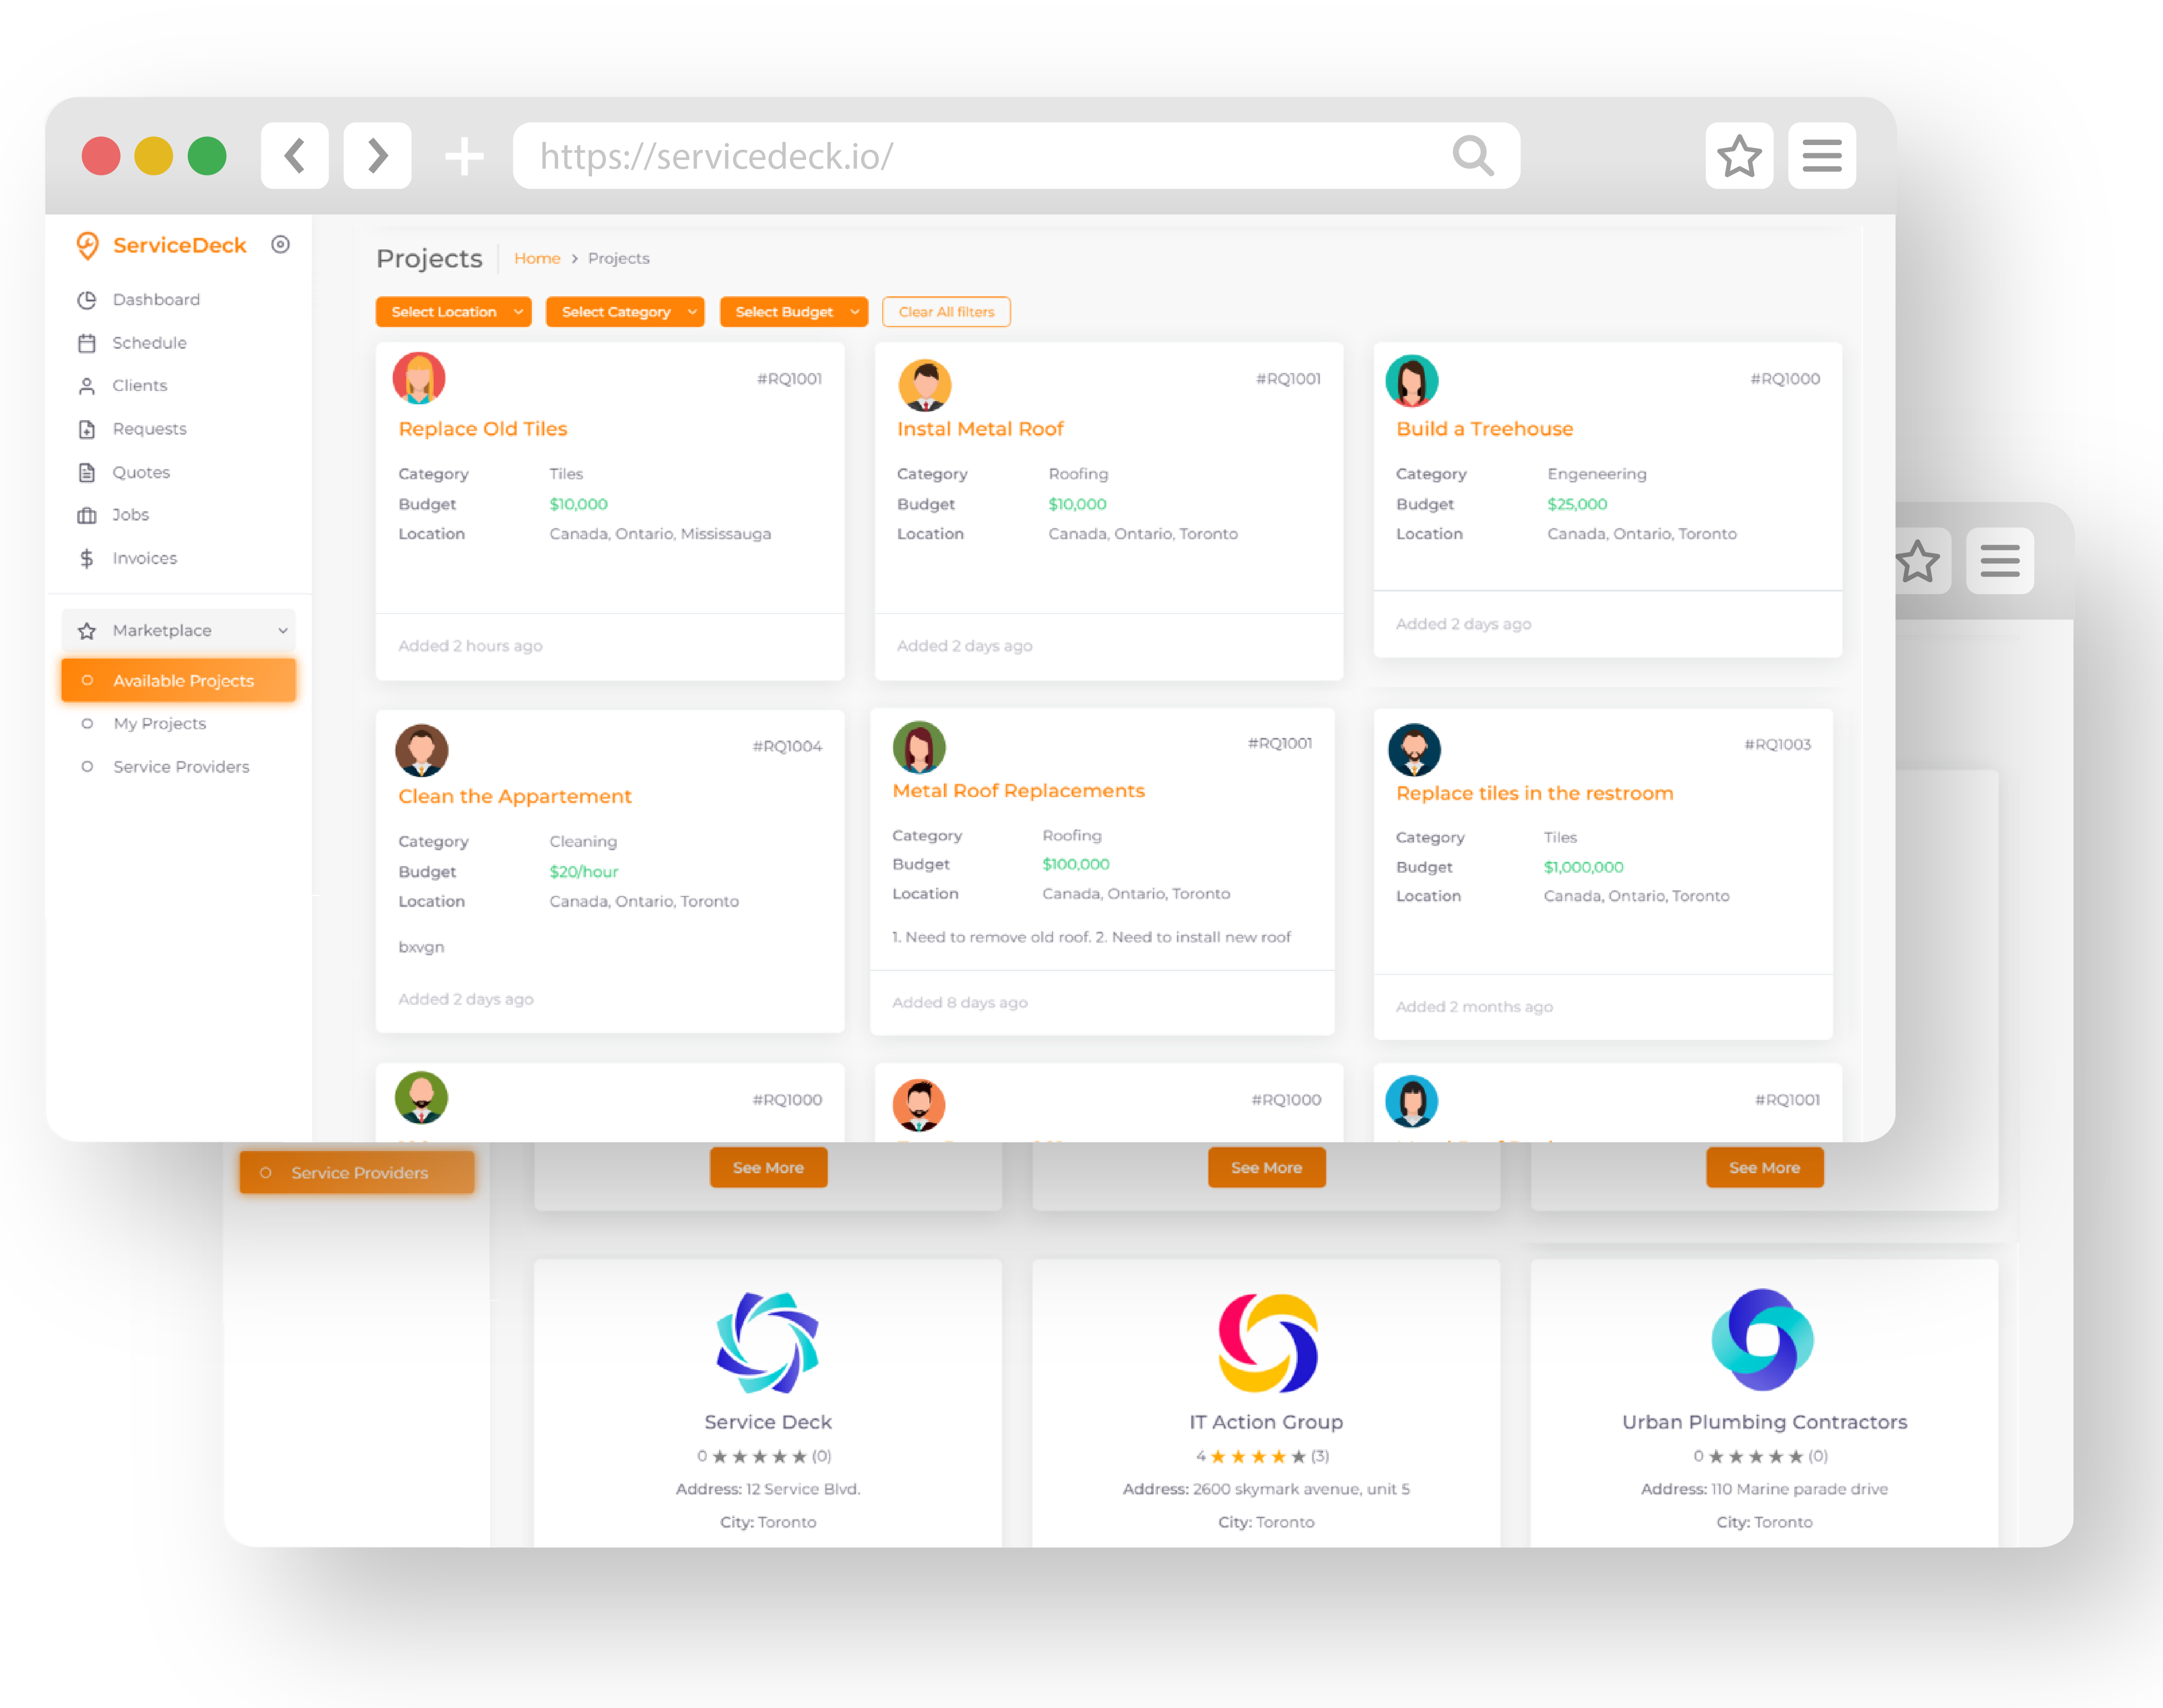This screenshot has width=2163, height=1708.
Task: Click the Projects breadcrumb
Action: tap(618, 258)
